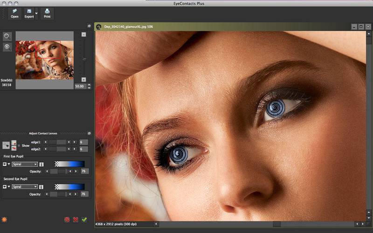Open the First Eye Pupil Spiral combo box
Image resolution: width=373 pixels, height=233 pixels.
[25, 164]
